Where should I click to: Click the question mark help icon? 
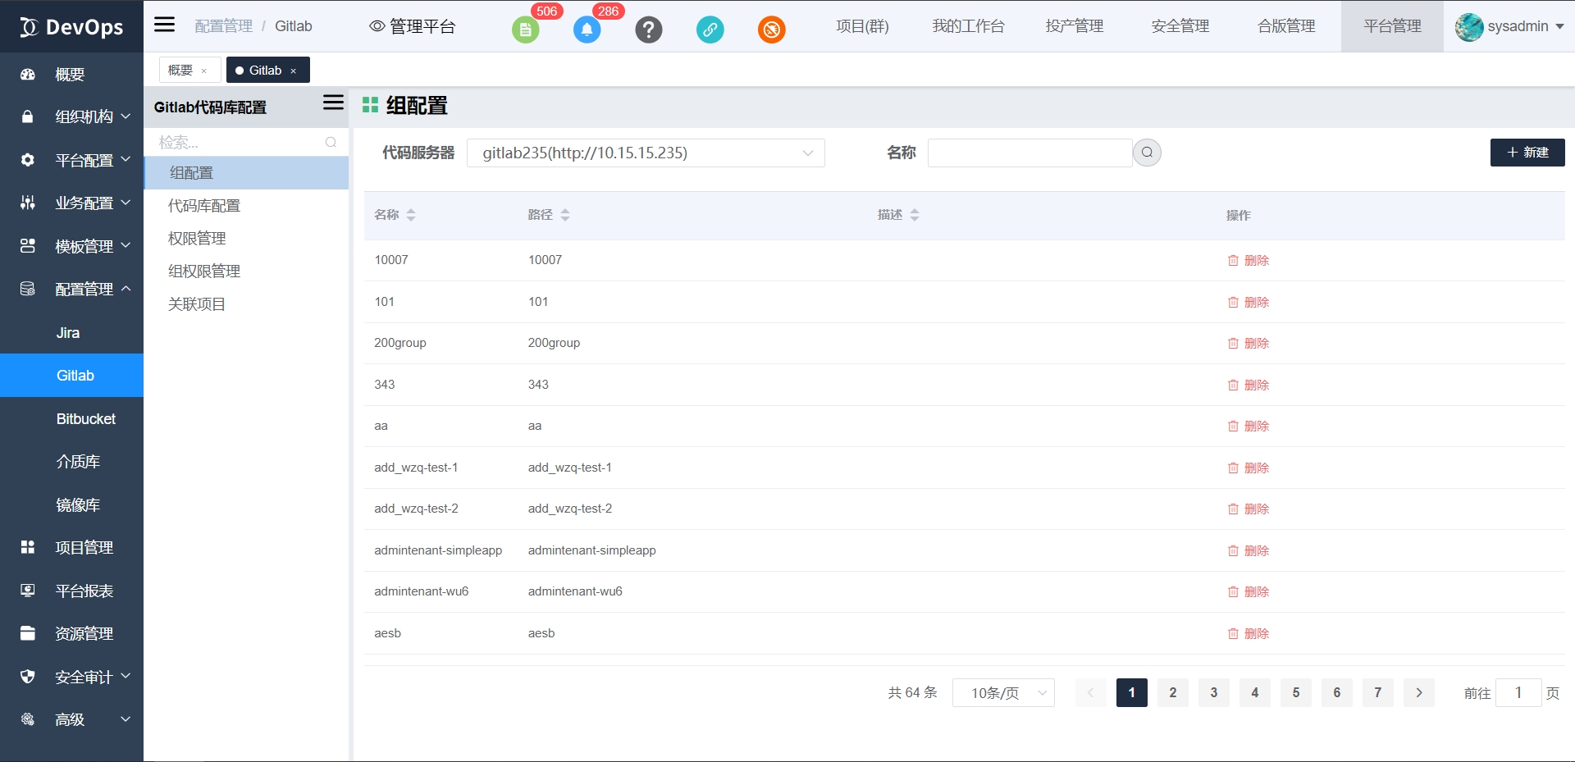coord(648,30)
